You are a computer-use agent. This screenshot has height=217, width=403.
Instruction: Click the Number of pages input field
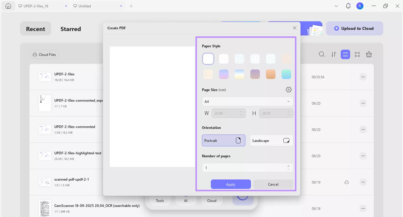pyautogui.click(x=245, y=168)
